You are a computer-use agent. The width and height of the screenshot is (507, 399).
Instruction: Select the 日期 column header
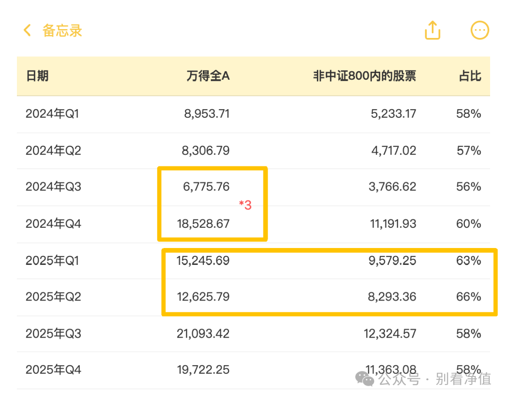pyautogui.click(x=37, y=76)
